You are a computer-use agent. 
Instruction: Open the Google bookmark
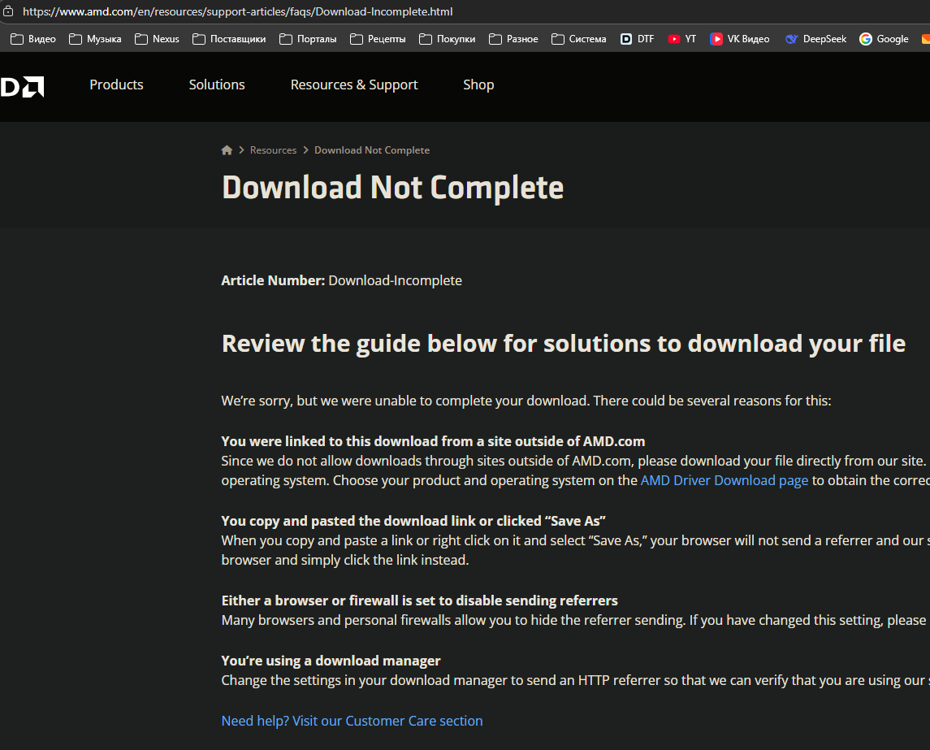click(884, 39)
